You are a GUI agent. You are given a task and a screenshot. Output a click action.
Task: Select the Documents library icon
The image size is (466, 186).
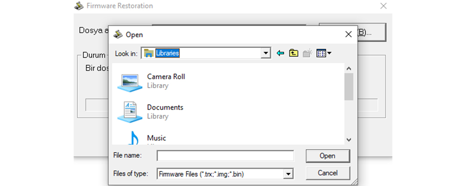[130, 112]
